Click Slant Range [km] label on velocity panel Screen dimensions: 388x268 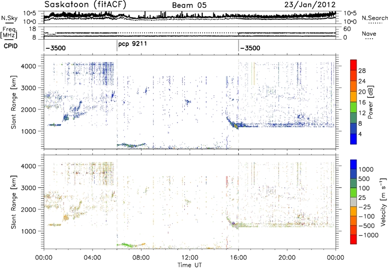click(x=14, y=202)
